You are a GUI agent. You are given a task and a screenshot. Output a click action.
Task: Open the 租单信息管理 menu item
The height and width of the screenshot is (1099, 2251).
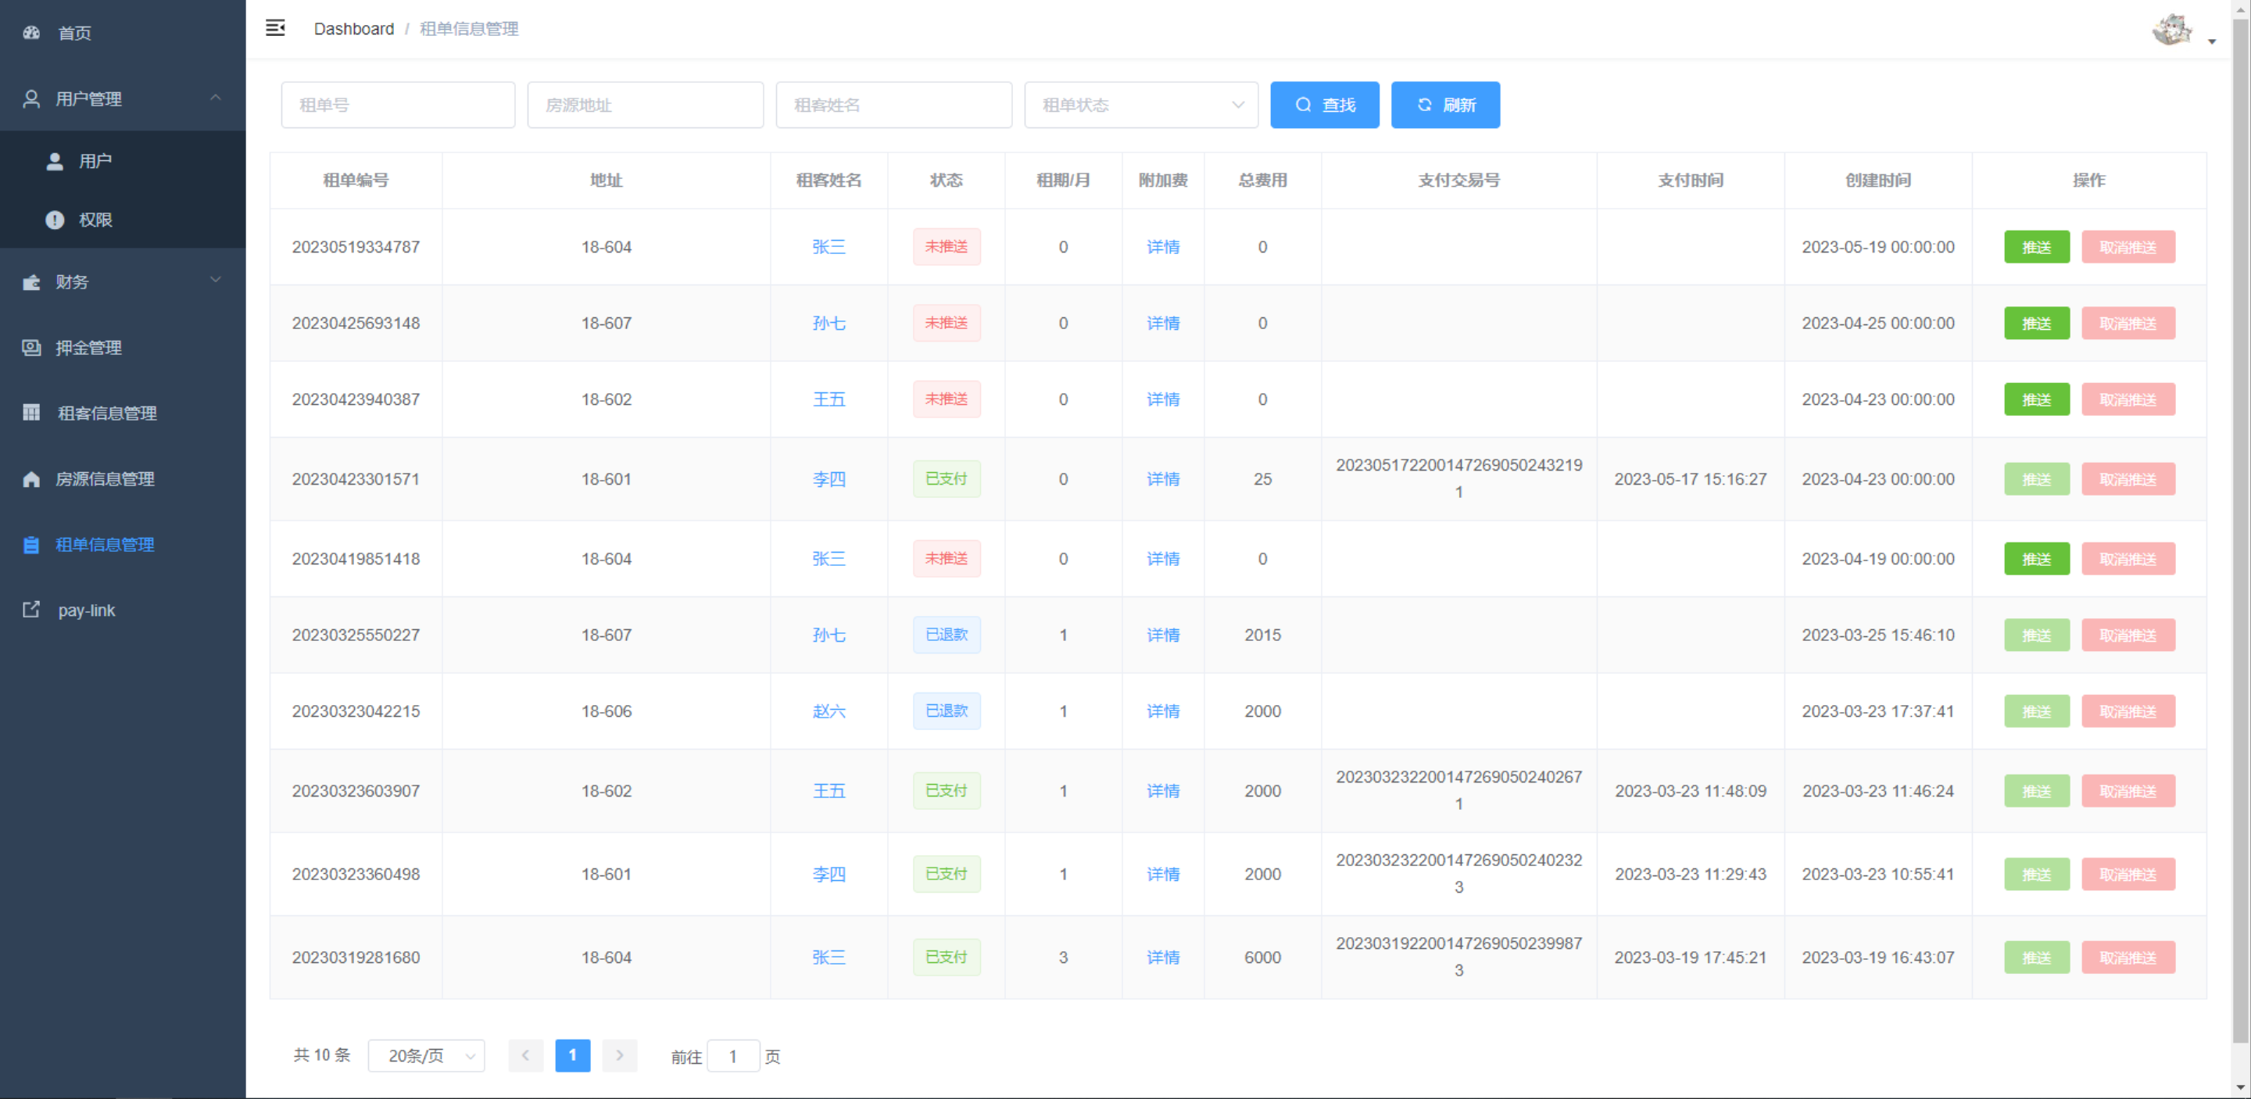click(105, 544)
